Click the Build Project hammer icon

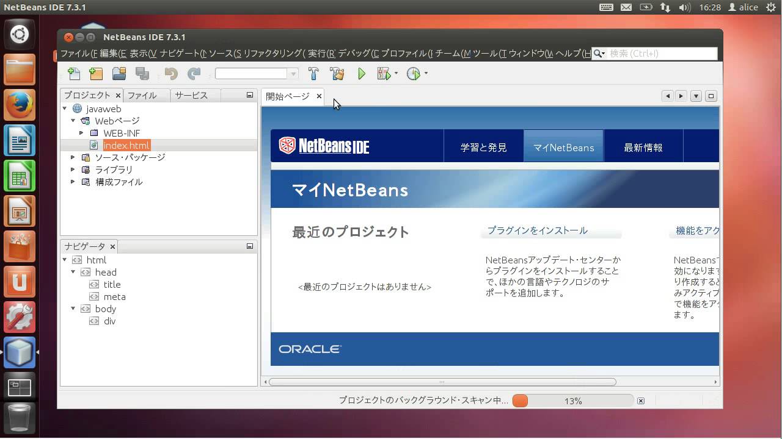click(x=313, y=74)
